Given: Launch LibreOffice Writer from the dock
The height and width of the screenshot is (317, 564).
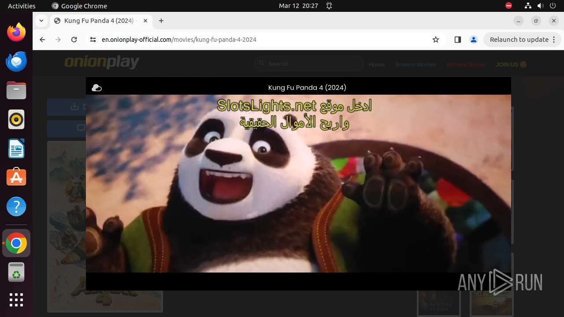Looking at the screenshot, I should tap(16, 148).
